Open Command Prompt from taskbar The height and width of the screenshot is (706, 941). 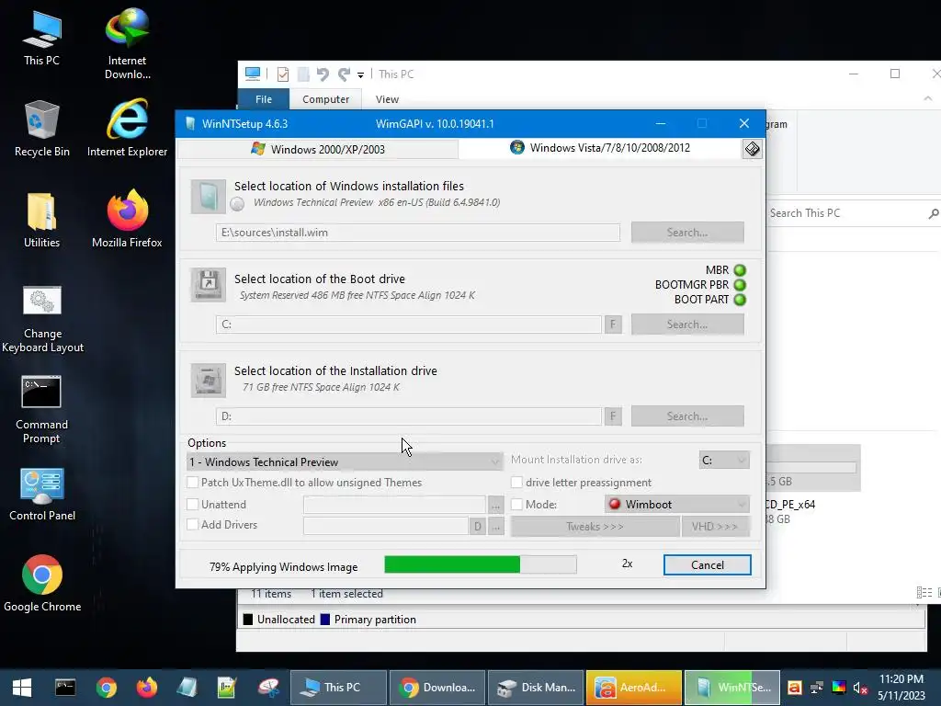(x=65, y=688)
